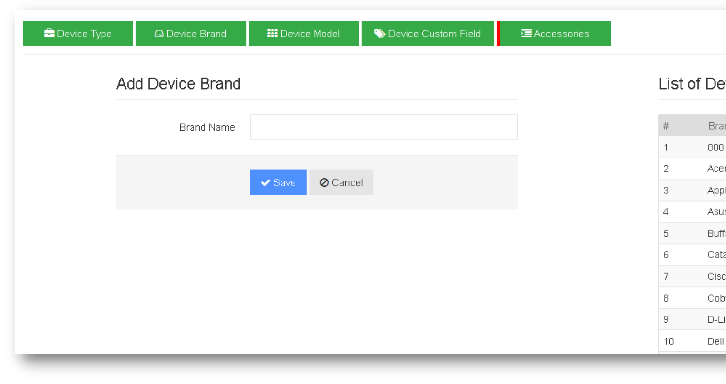This screenshot has width=726, height=384.
Task: Select row 5 in the brand list
Action: (692, 234)
